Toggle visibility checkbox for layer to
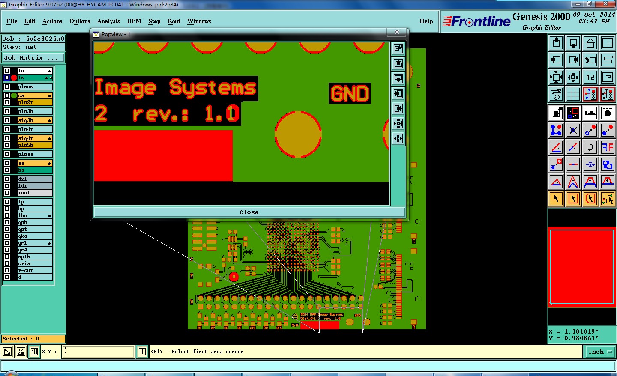Image resolution: width=617 pixels, height=376 pixels. coord(7,71)
